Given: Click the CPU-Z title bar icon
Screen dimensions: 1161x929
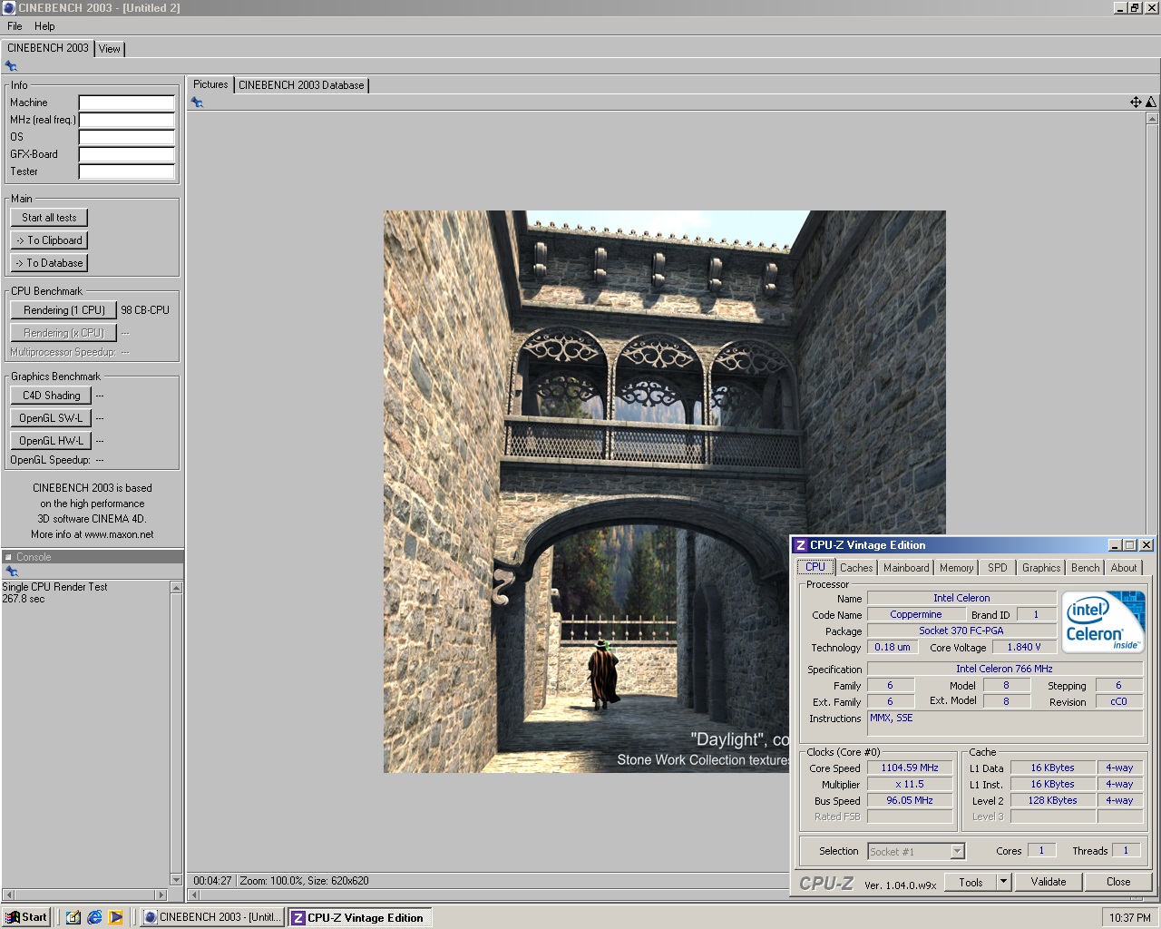Looking at the screenshot, I should click(800, 545).
